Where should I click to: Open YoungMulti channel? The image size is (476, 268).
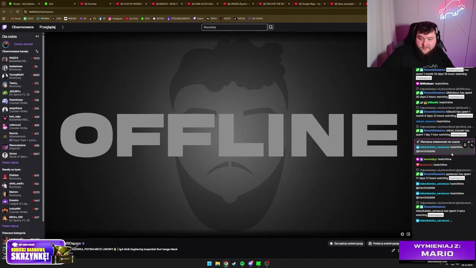(x=22, y=76)
